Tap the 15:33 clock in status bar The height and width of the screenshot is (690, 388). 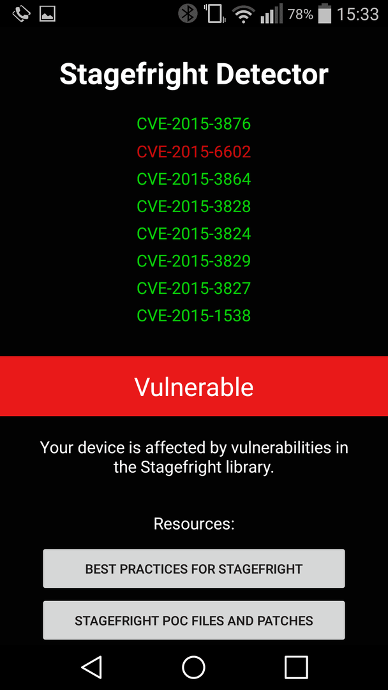357,15
